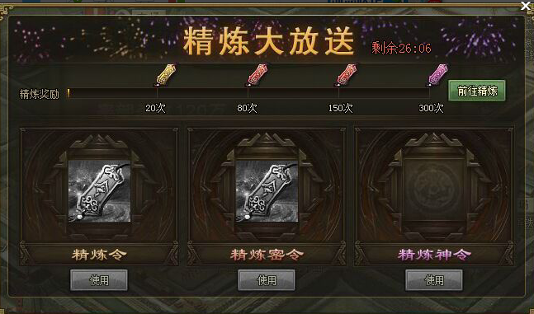Click the 精炼令 item image
Viewport: 534px width, 314px height.
pyautogui.click(x=99, y=191)
